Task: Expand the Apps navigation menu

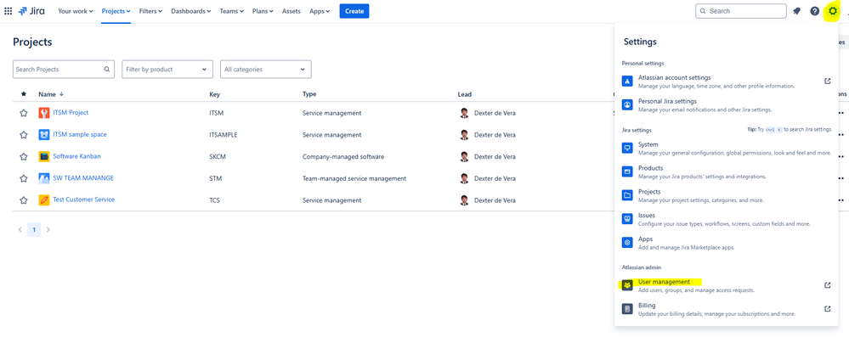Action: tap(320, 11)
